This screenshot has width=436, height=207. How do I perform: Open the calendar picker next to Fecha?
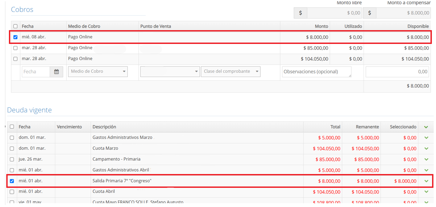click(x=57, y=72)
